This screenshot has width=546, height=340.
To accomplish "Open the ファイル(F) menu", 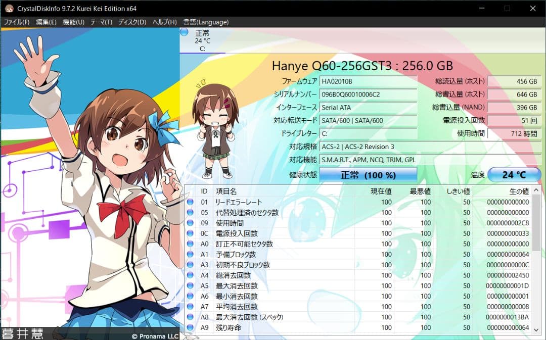I will tap(16, 22).
